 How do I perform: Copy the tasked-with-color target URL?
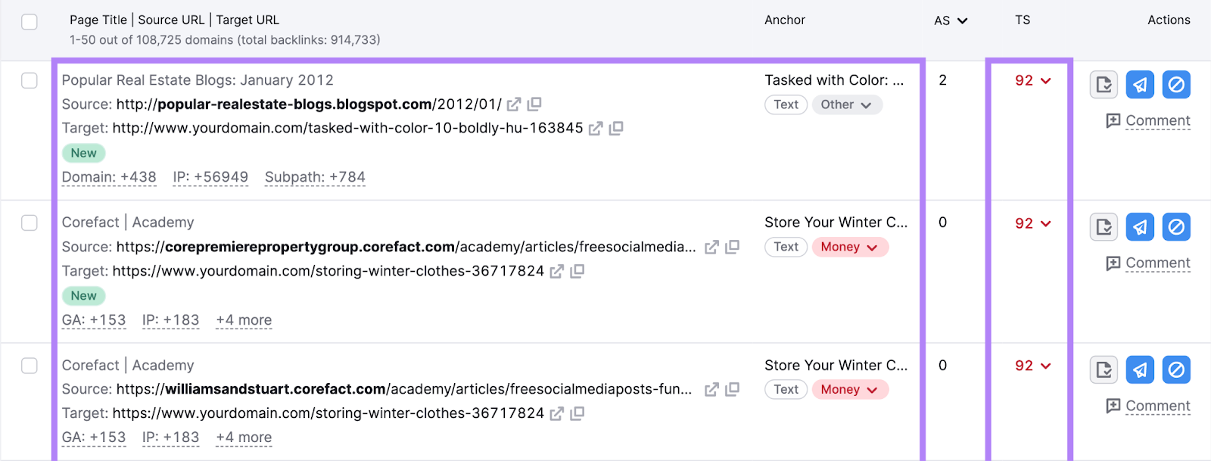pyautogui.click(x=616, y=128)
